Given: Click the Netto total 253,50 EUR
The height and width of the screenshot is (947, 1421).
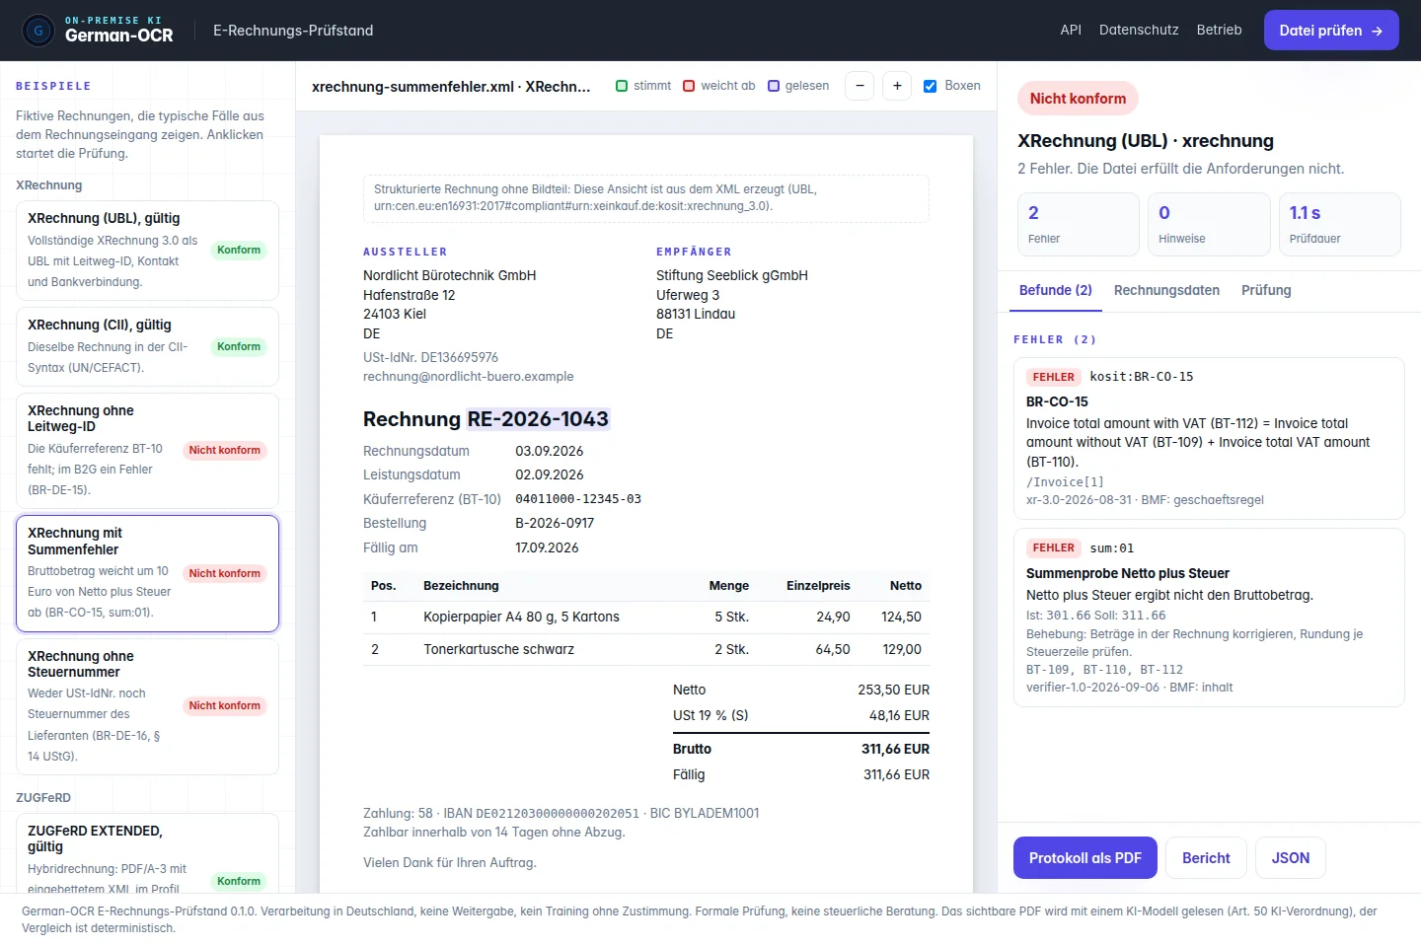Looking at the screenshot, I should coord(894,690).
